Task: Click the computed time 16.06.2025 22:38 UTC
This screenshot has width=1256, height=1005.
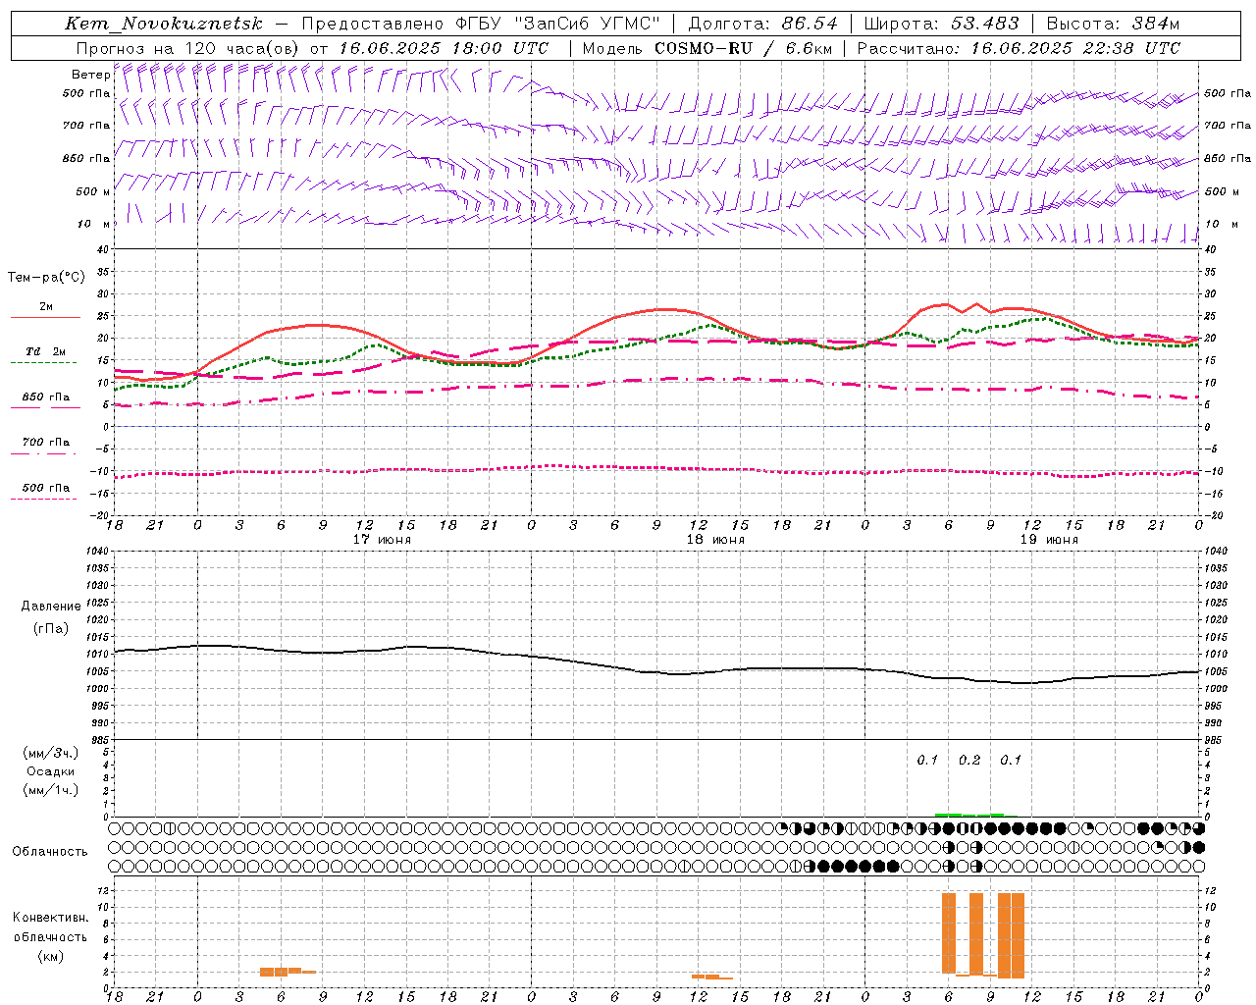Action: click(1075, 47)
